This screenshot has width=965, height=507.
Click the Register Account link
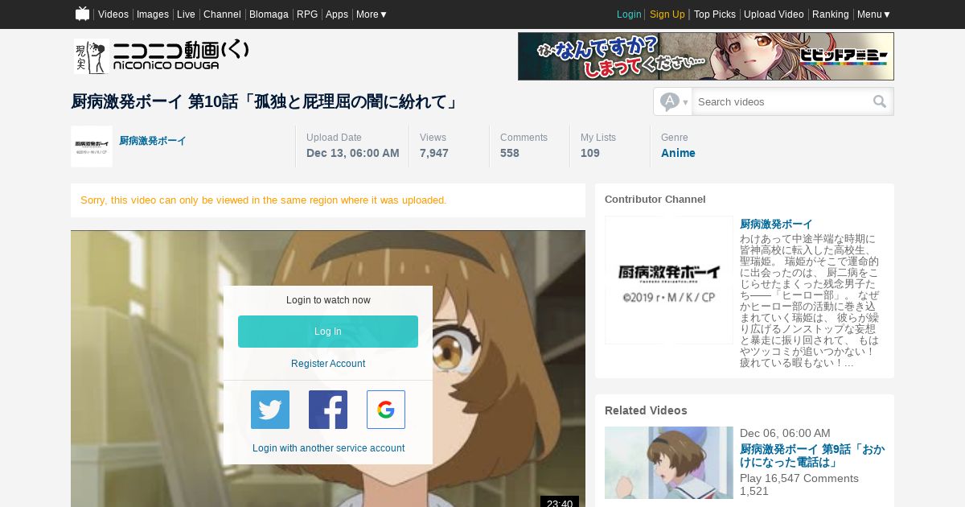(328, 364)
